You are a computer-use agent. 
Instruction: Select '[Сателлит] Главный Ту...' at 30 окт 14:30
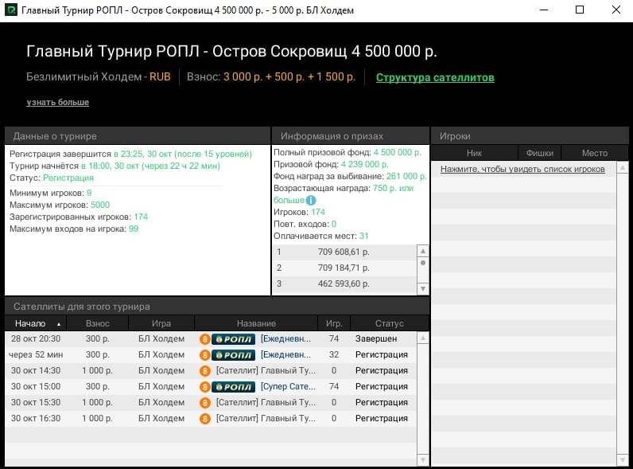266,371
